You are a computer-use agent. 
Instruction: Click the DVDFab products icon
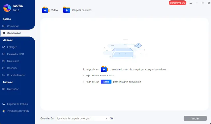point(4,111)
